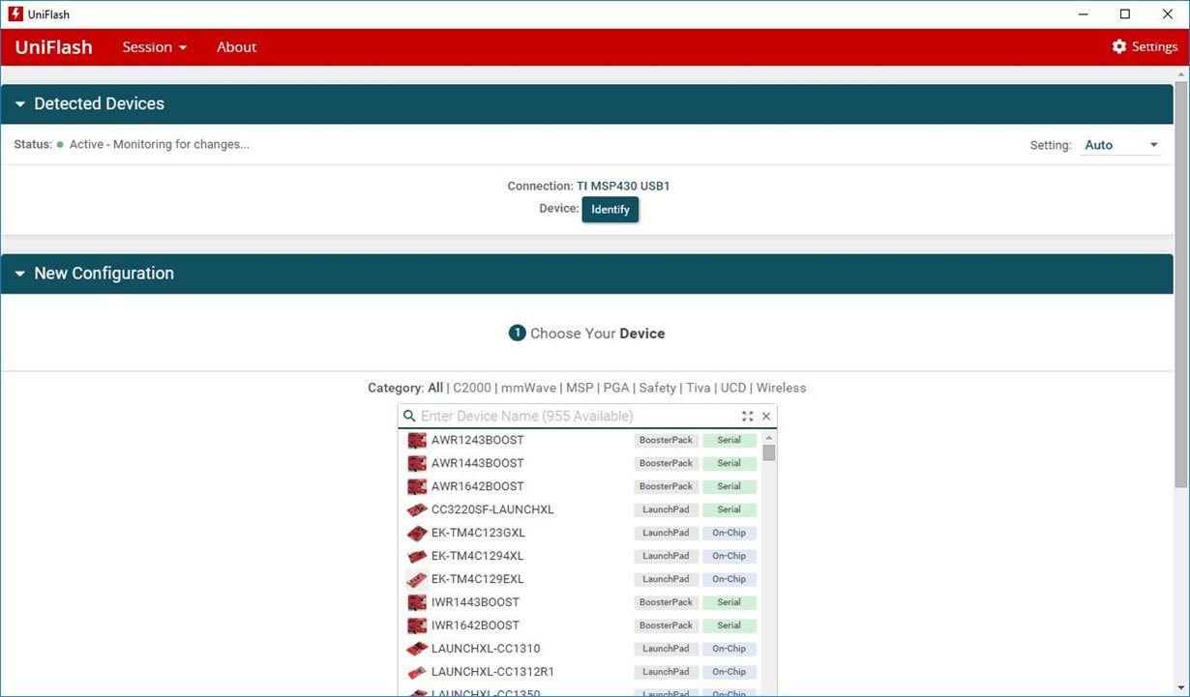Click the green status indicator dot

60,144
